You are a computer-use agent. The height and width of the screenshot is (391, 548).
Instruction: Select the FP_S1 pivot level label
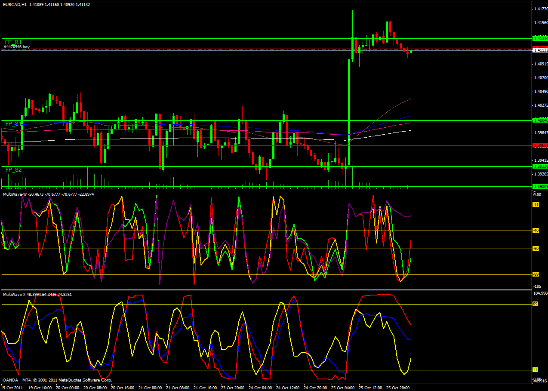(x=13, y=123)
